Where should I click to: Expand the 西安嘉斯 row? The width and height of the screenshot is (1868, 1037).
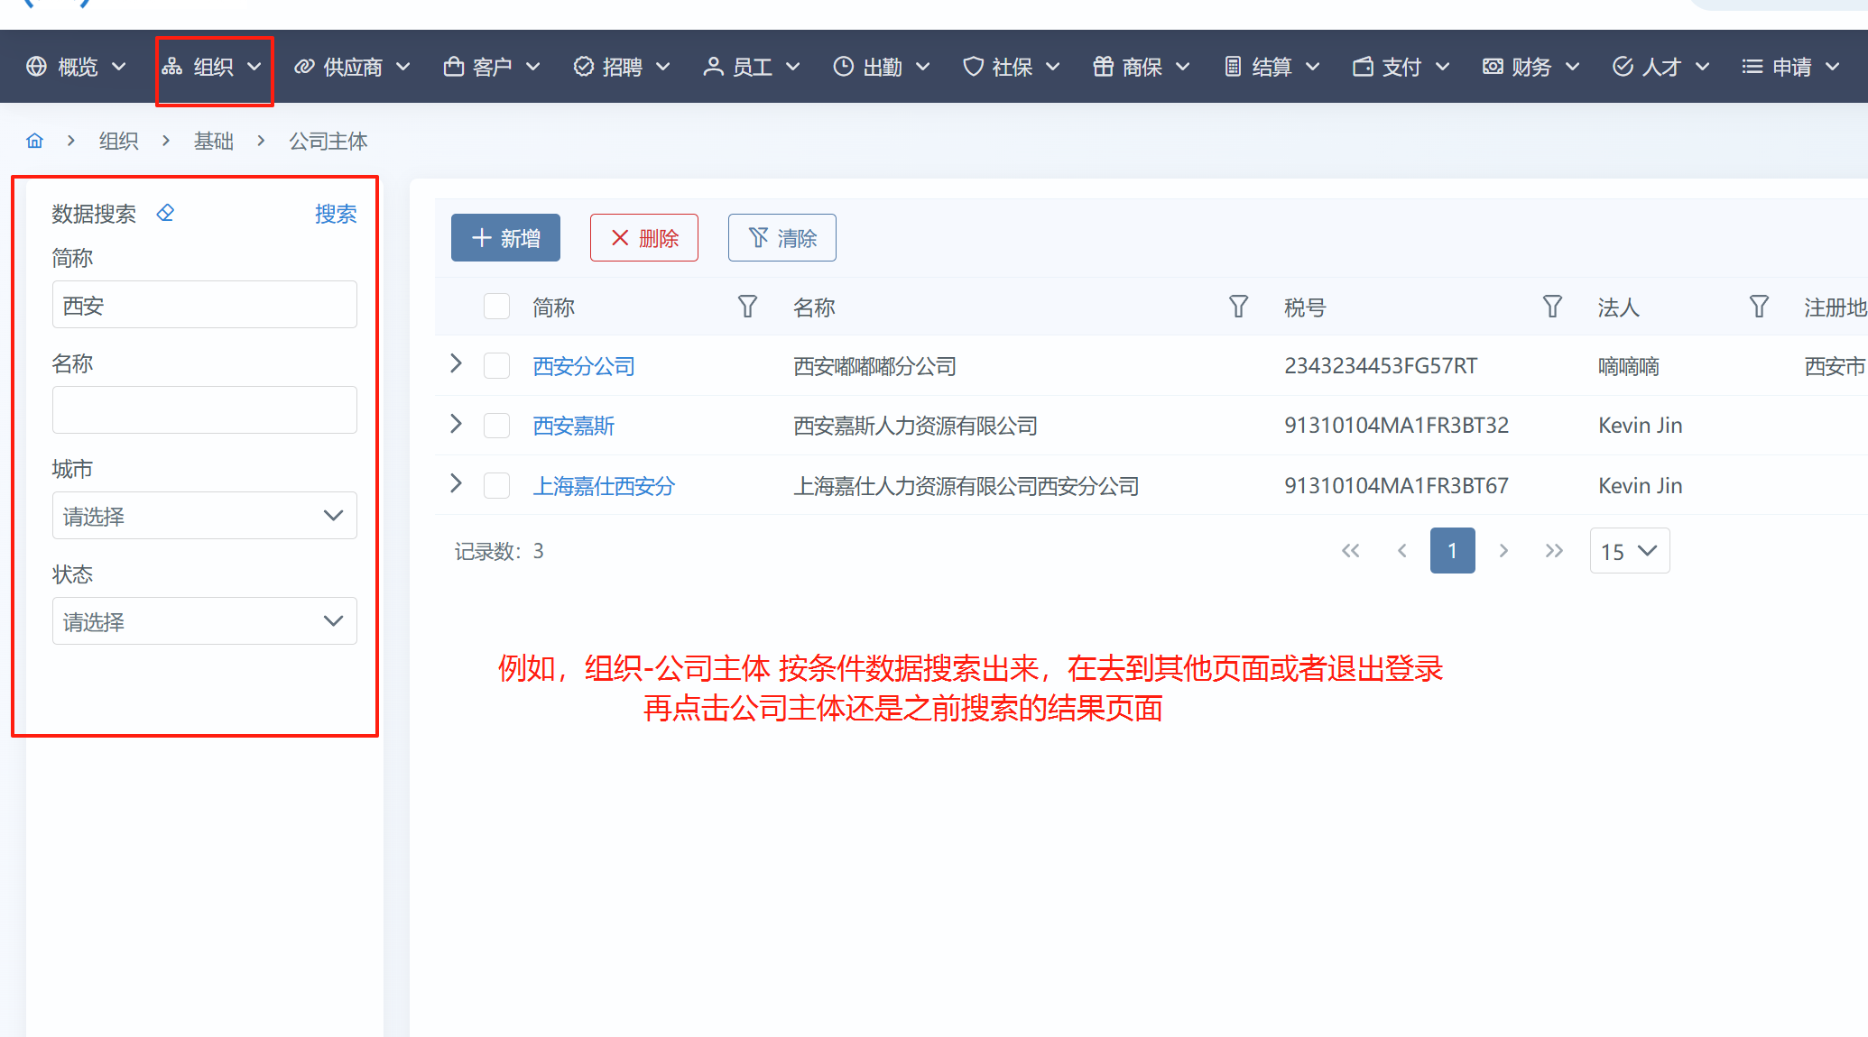coord(456,425)
